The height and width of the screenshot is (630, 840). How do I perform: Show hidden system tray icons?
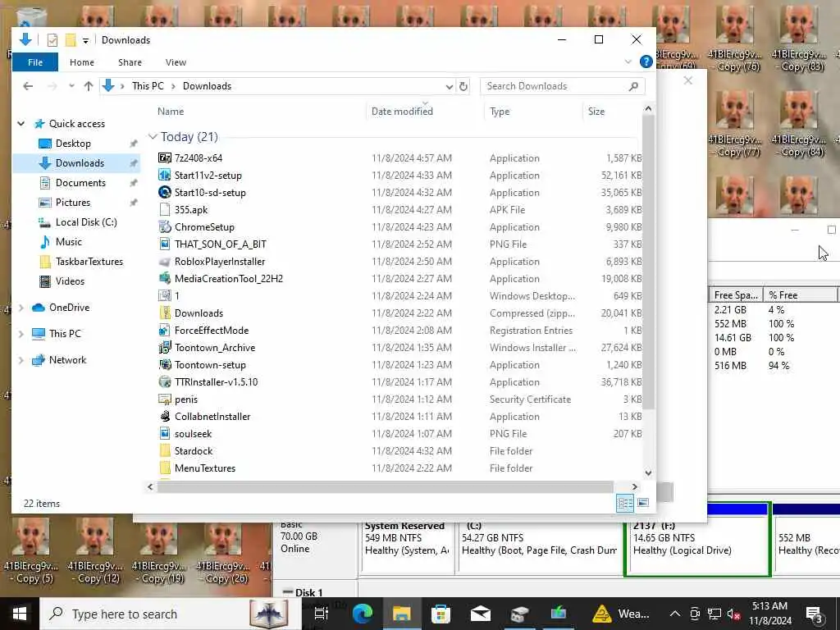(675, 614)
